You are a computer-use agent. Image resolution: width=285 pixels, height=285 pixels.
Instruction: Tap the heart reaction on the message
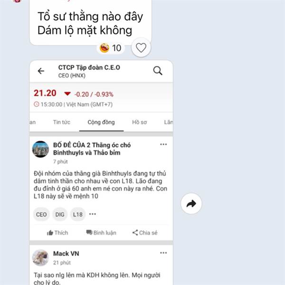coord(141,47)
